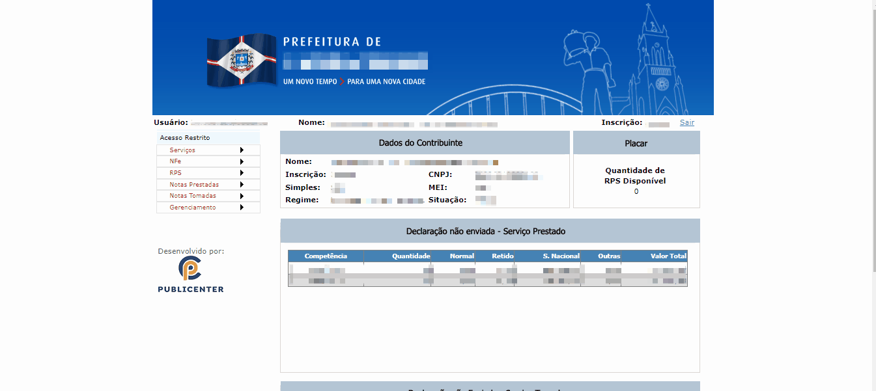The width and height of the screenshot is (876, 391).
Task: Click the RPS Disponível quantity zero
Action: tap(636, 191)
